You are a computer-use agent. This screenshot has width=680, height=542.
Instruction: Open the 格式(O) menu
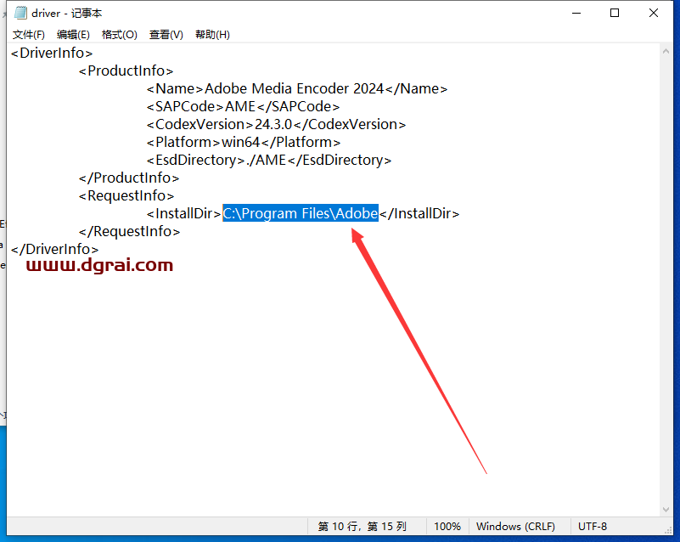point(120,35)
